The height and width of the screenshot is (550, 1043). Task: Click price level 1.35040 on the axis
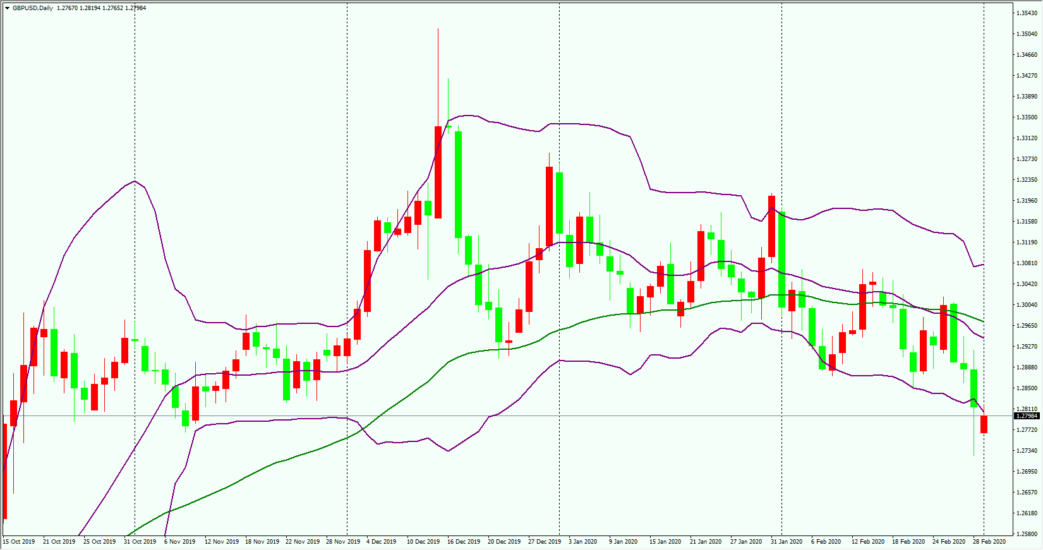pos(1027,34)
